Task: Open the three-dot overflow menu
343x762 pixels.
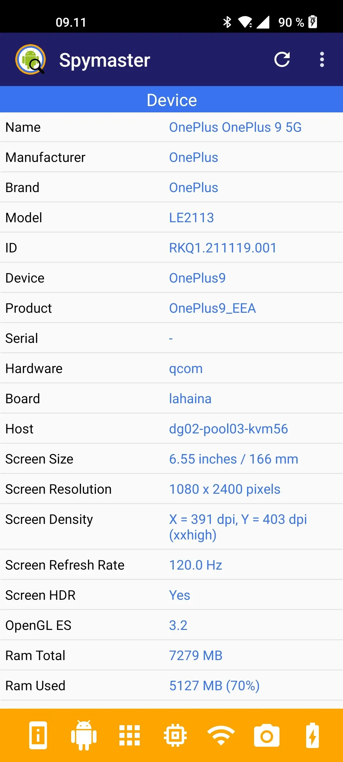Action: click(x=322, y=59)
